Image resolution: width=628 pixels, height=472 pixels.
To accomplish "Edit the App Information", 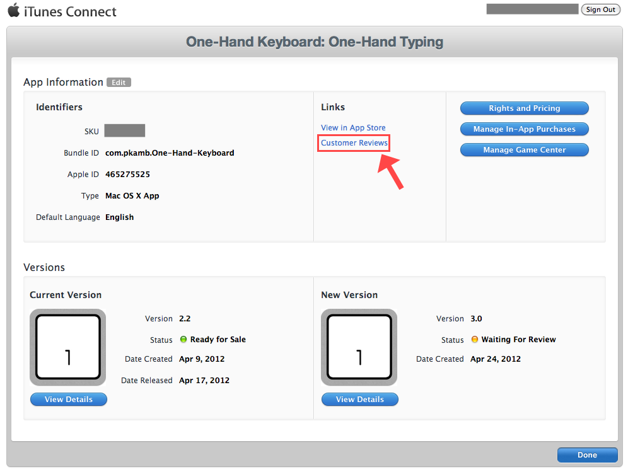I will [x=119, y=83].
